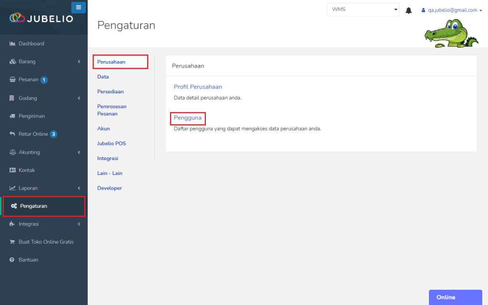Expand the Barang submenu chevron
The image size is (488, 305).
coord(79,61)
